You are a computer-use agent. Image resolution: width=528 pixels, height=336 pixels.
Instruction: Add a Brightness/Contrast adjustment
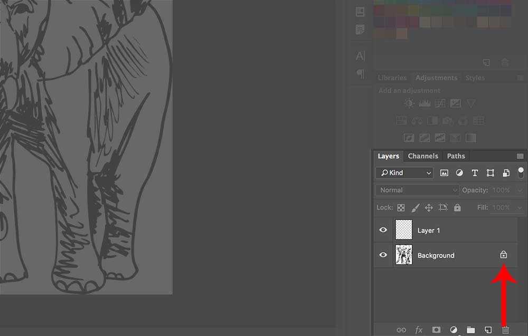[x=410, y=104]
